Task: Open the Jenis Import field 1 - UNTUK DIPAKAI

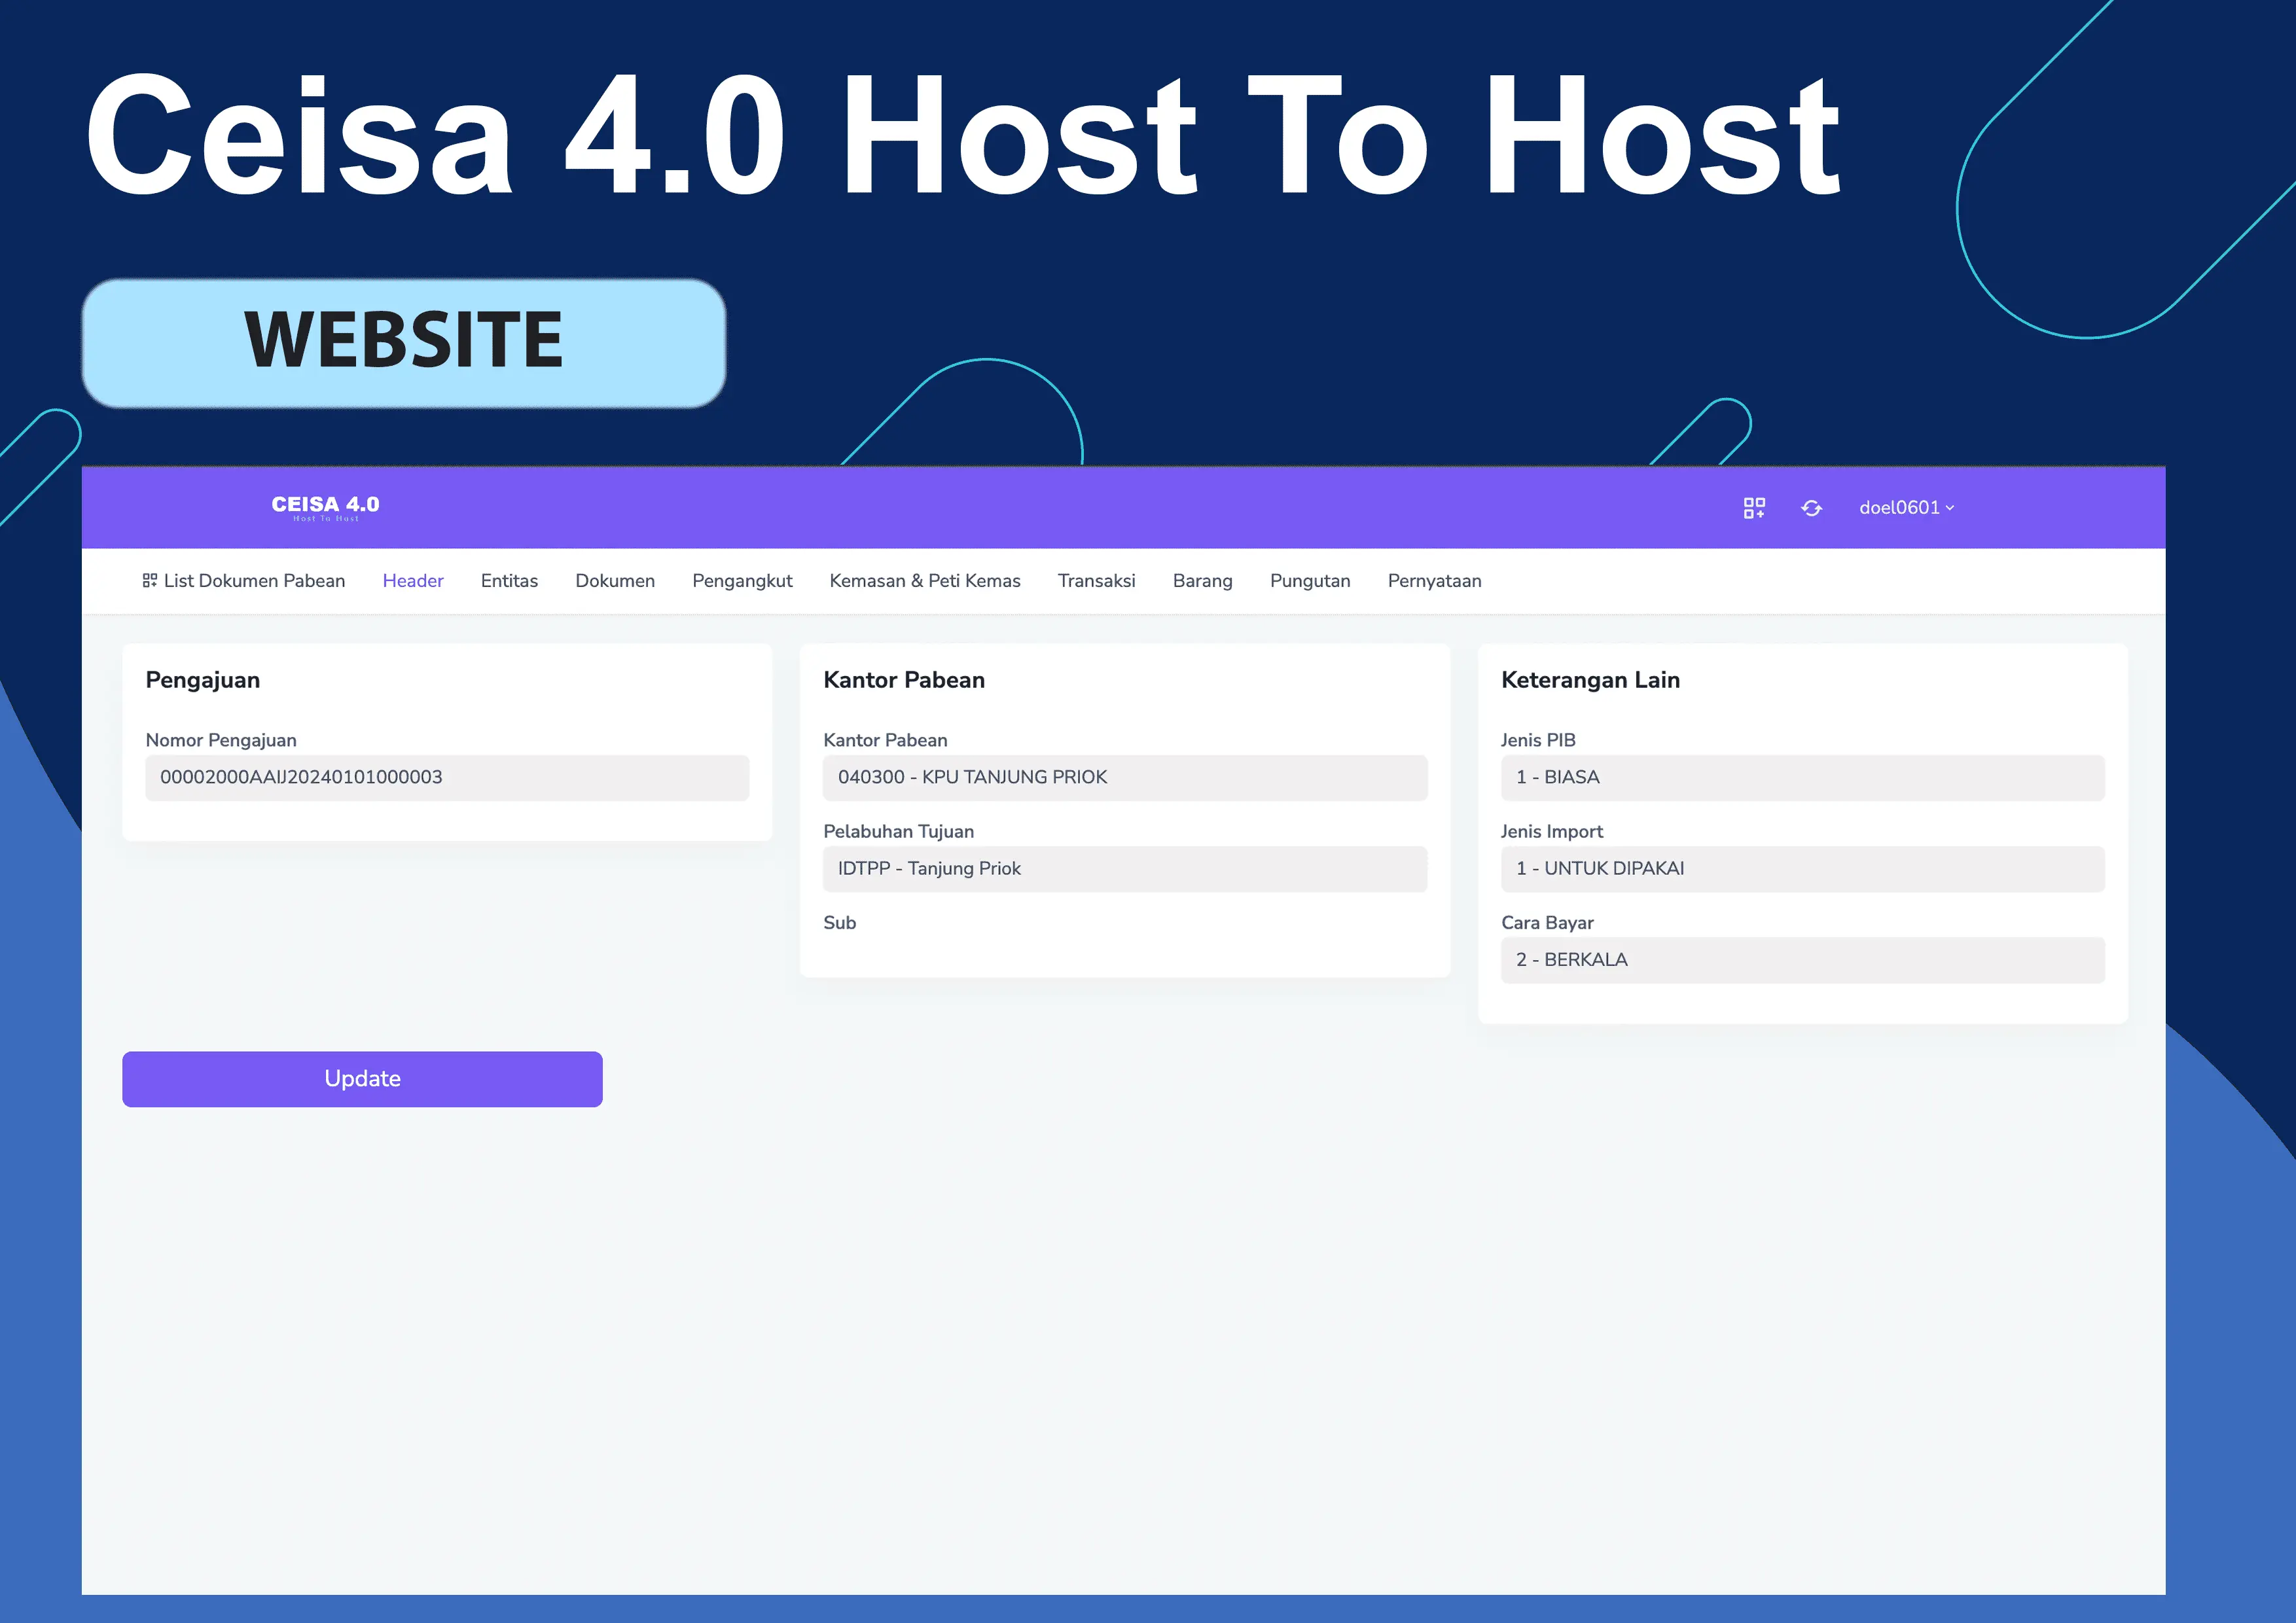Action: click(x=1803, y=868)
